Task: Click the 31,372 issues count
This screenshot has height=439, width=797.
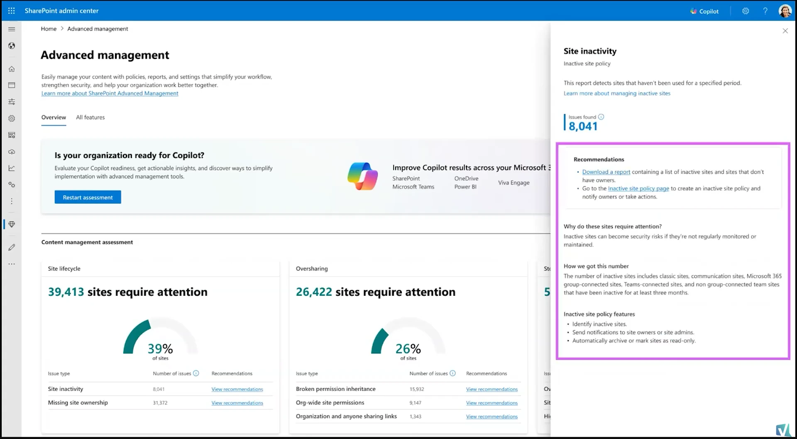Action: point(160,403)
